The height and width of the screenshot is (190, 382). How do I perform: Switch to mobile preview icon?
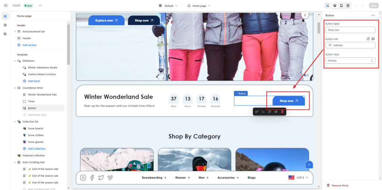click(x=341, y=6)
